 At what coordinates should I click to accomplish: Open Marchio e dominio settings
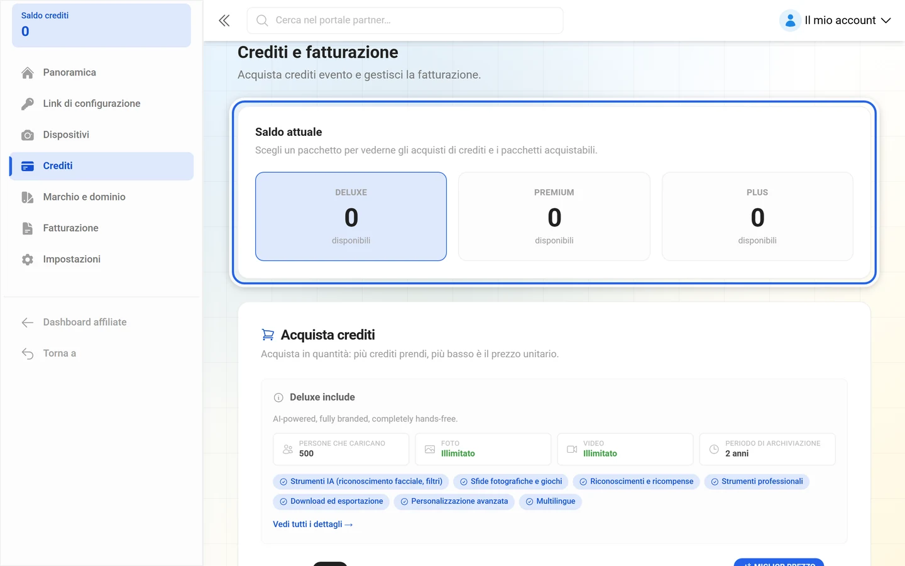[101, 197]
